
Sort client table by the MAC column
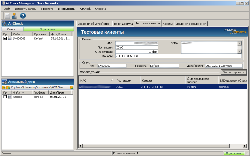pyautogui.click(x=97, y=80)
